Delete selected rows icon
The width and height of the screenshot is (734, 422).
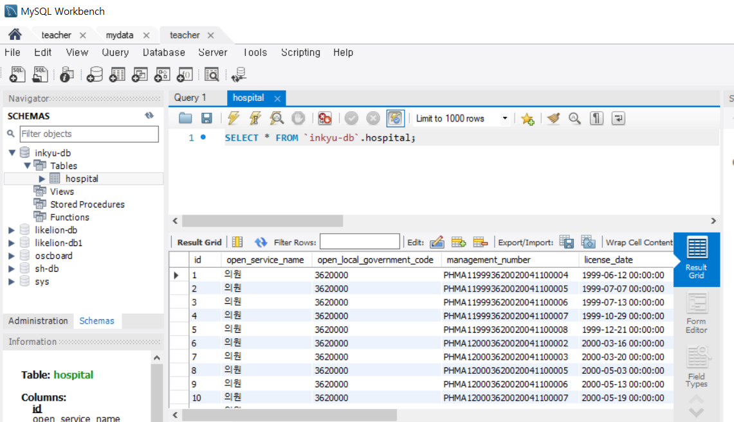pos(481,242)
